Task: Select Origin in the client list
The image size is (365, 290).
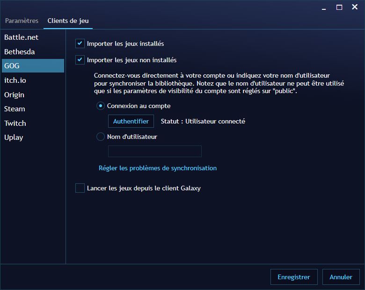Action: coord(33,95)
